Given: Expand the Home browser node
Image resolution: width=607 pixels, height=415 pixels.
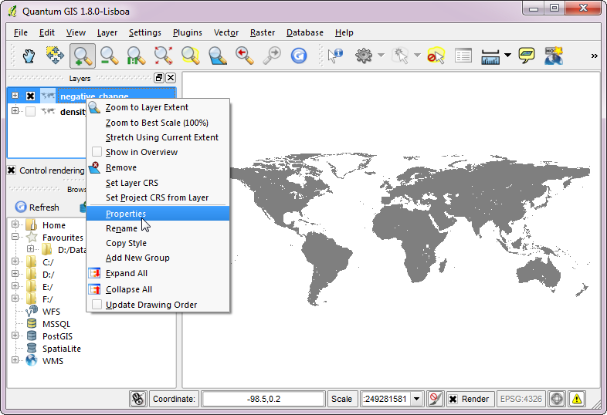Looking at the screenshot, I should [15, 224].
